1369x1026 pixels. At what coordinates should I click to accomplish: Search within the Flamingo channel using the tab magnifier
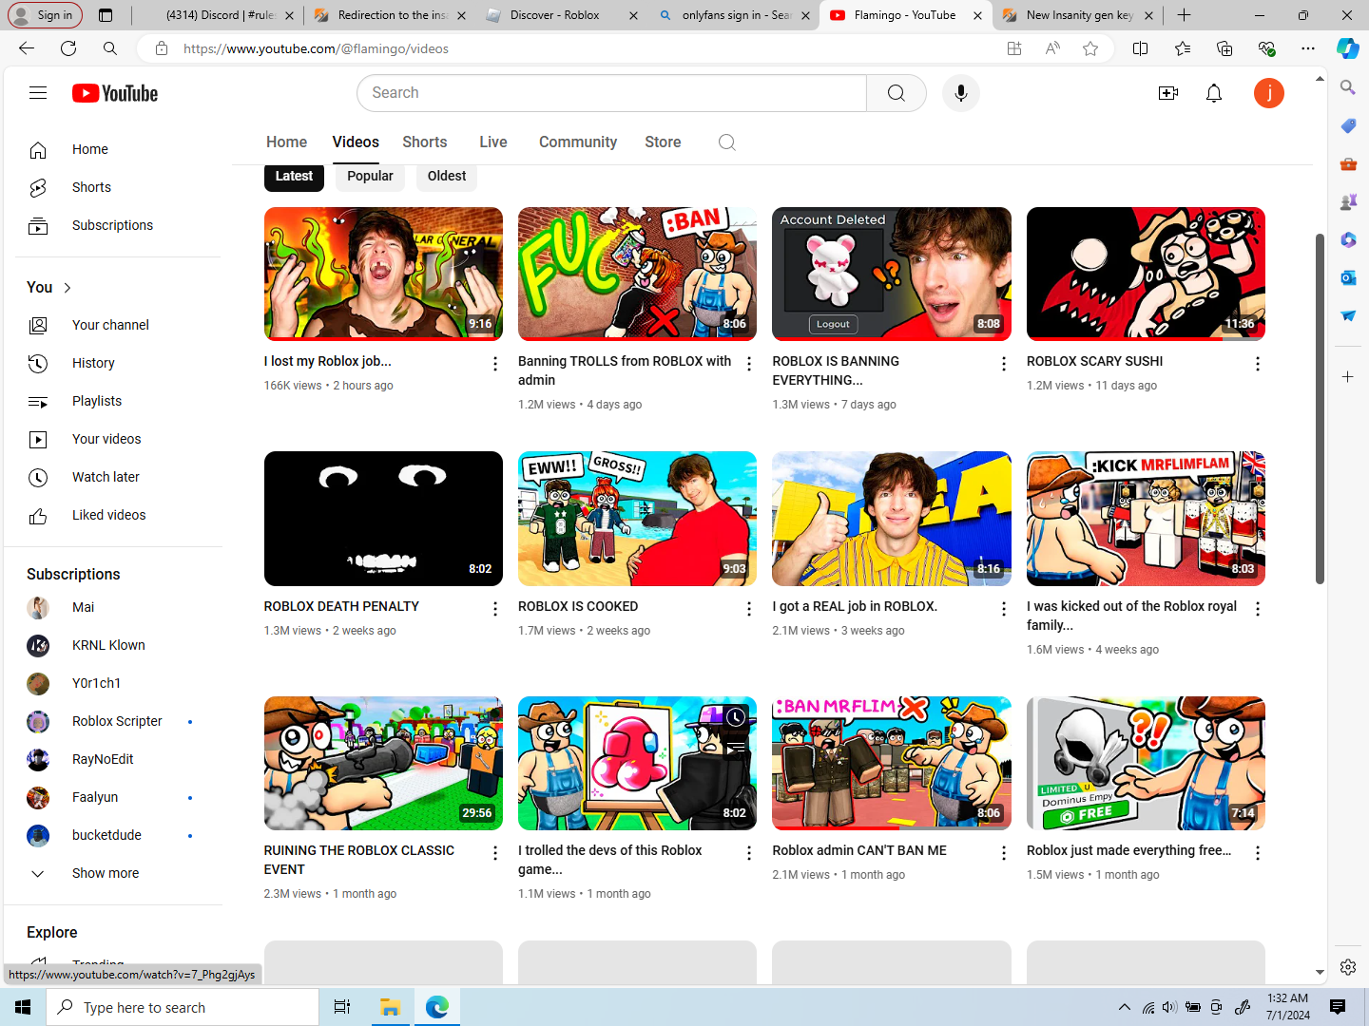click(727, 142)
